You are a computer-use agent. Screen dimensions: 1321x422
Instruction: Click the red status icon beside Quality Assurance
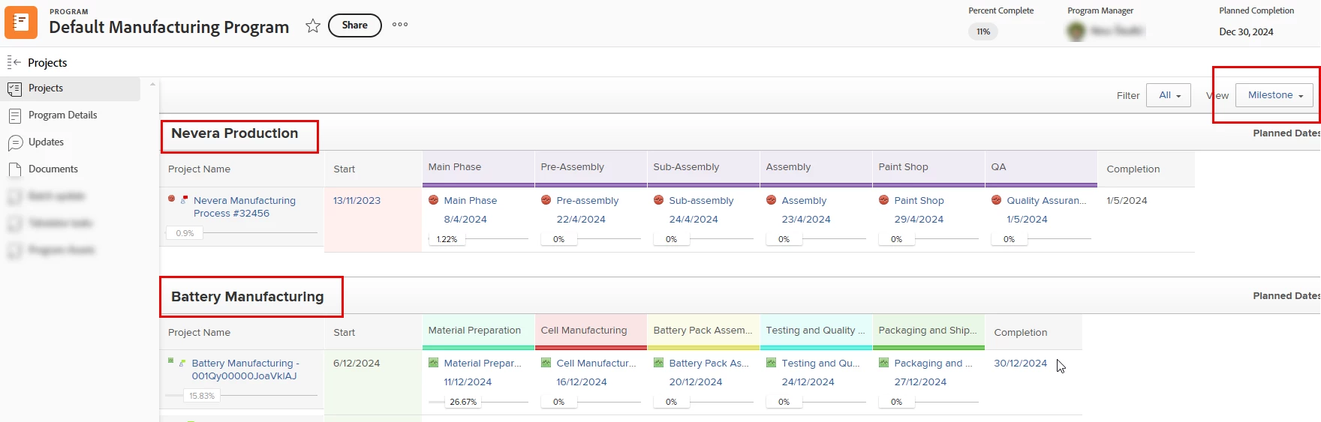pyautogui.click(x=996, y=200)
